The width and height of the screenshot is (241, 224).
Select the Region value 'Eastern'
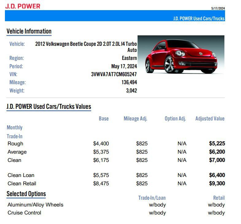129,58
